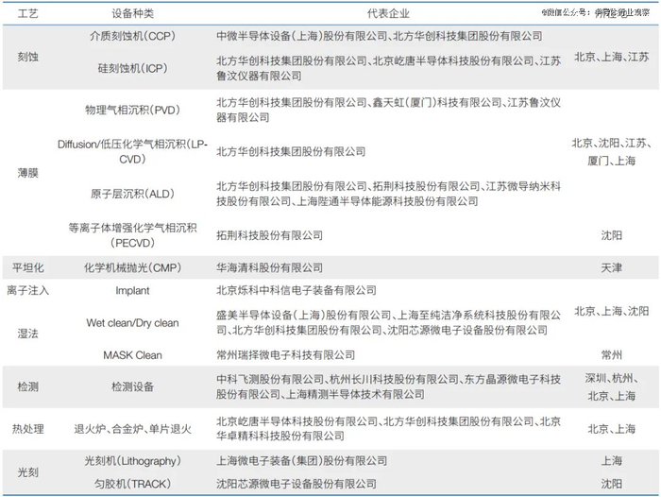
Task: Click 常州瑞择微电子科技有限公司 company cell
Action: pos(285,355)
